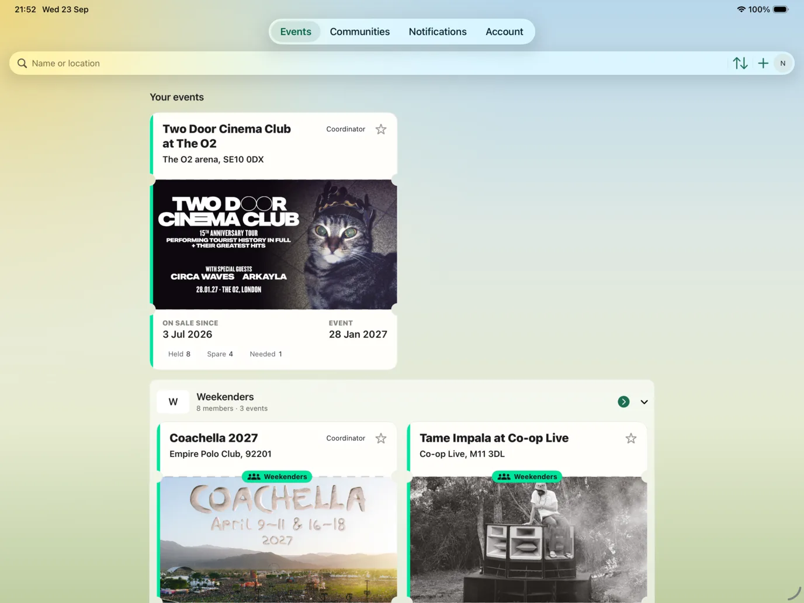Image resolution: width=804 pixels, height=603 pixels.
Task: Open the Coachella 2027 poster image
Action: [278, 539]
